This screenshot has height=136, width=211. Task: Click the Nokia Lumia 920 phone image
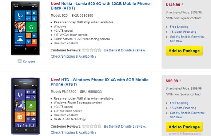(x=25, y=28)
